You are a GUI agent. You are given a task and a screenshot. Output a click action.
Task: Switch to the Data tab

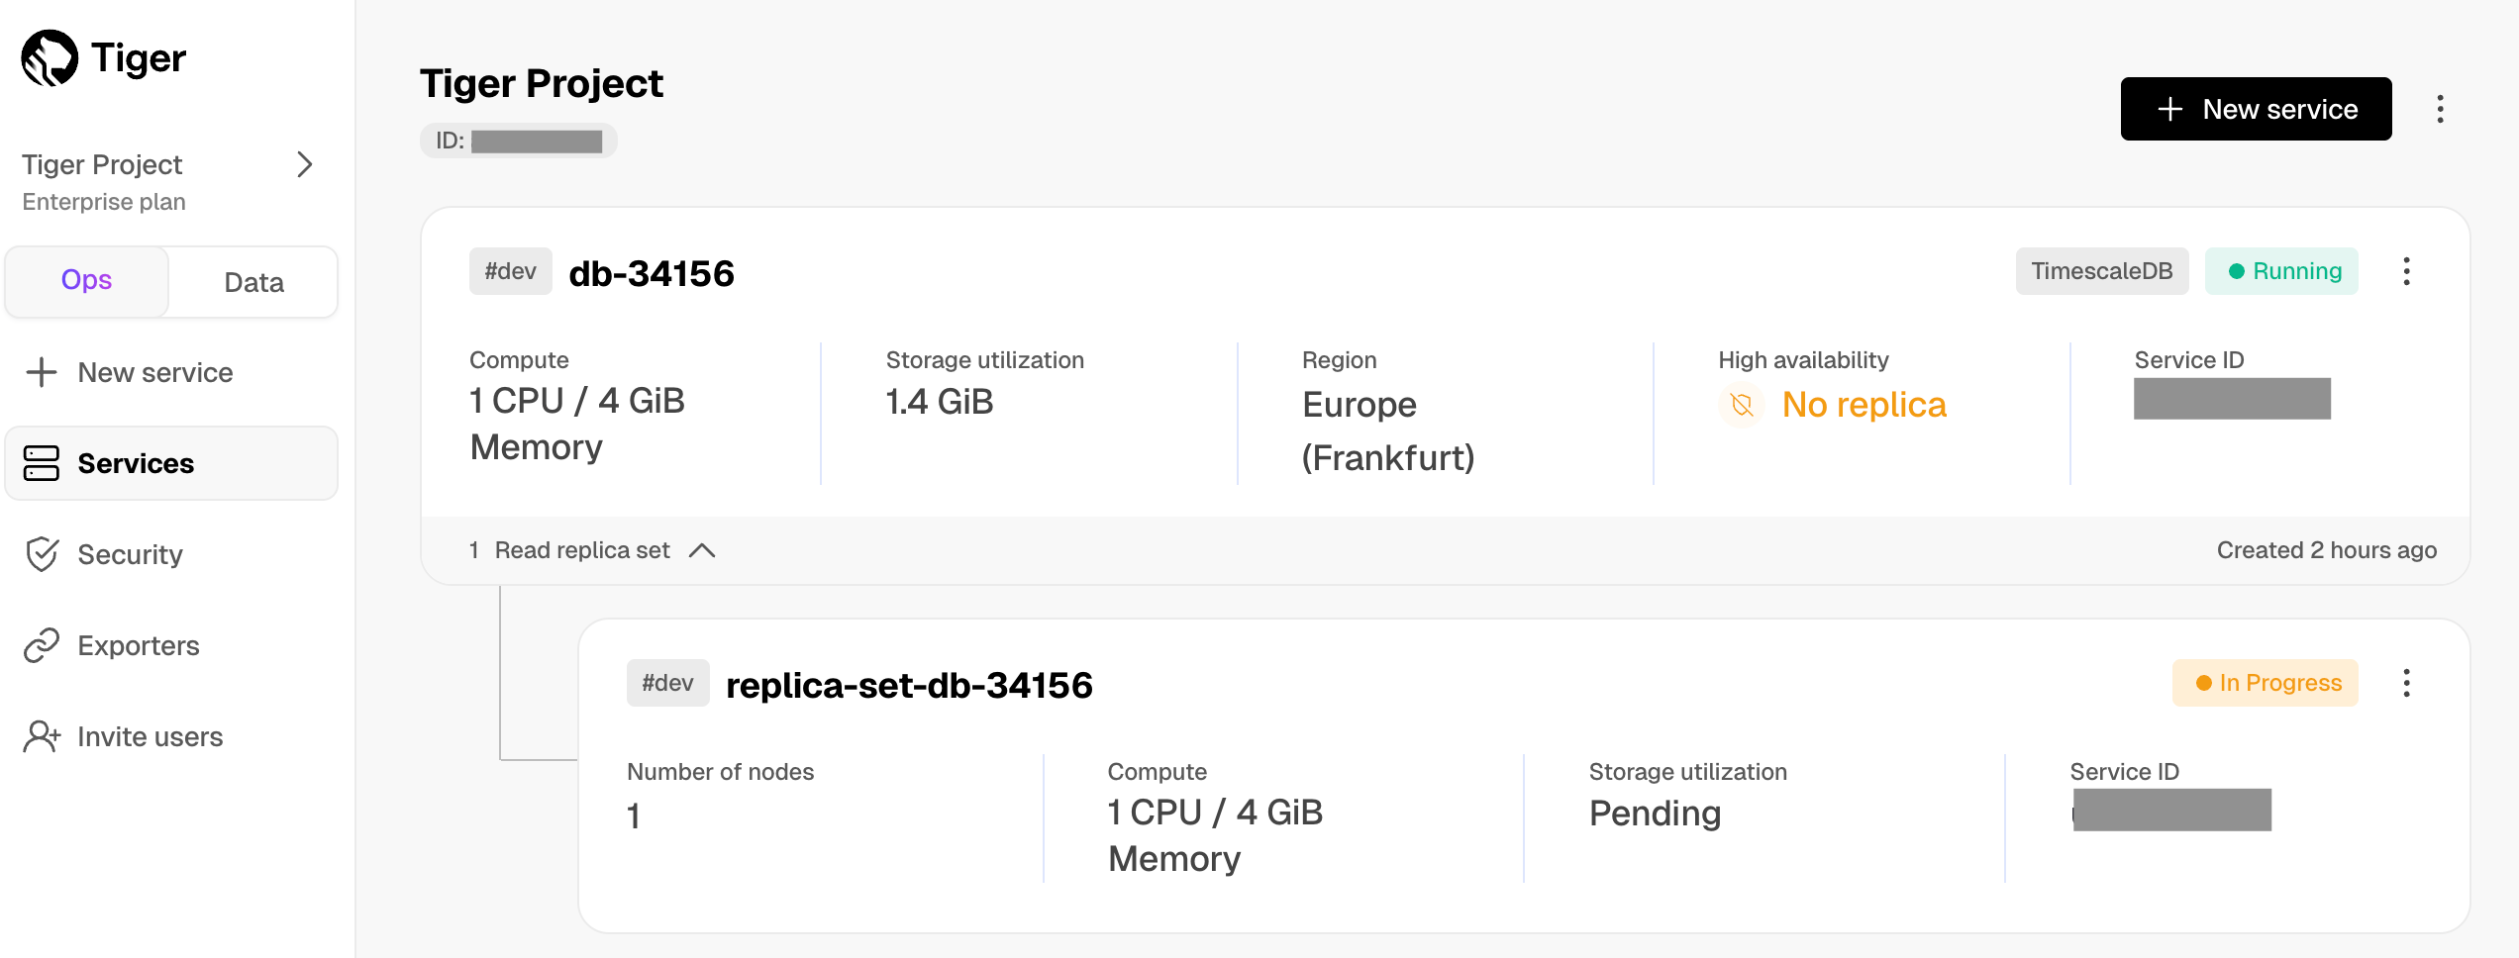pos(253,283)
